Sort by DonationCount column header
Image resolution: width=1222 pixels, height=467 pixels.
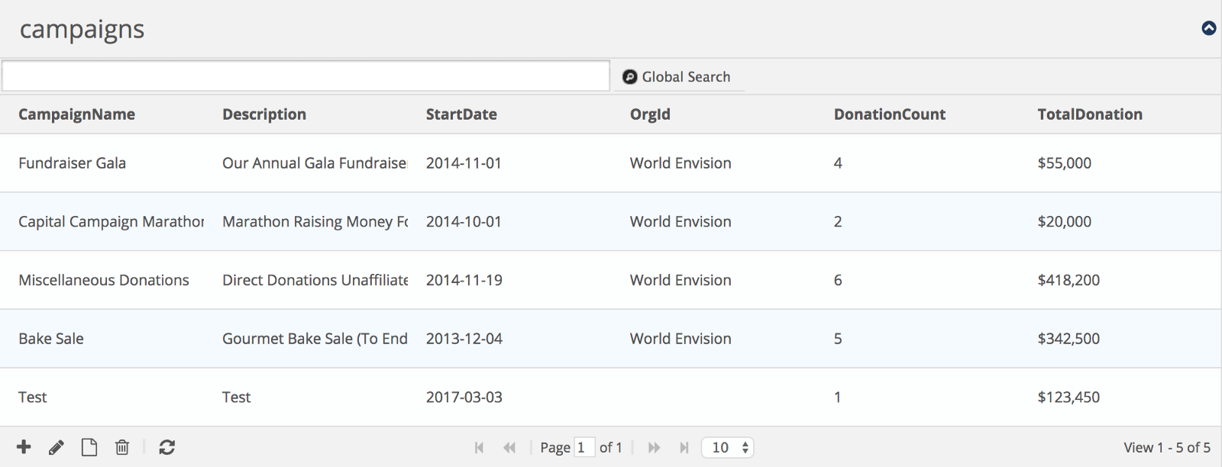coord(890,114)
